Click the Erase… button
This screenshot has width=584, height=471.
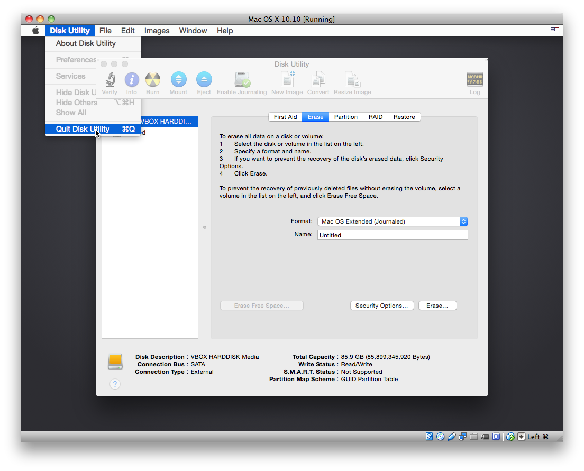437,306
